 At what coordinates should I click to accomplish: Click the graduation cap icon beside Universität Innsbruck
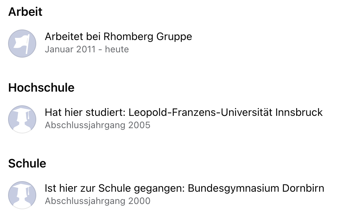[x=22, y=119]
